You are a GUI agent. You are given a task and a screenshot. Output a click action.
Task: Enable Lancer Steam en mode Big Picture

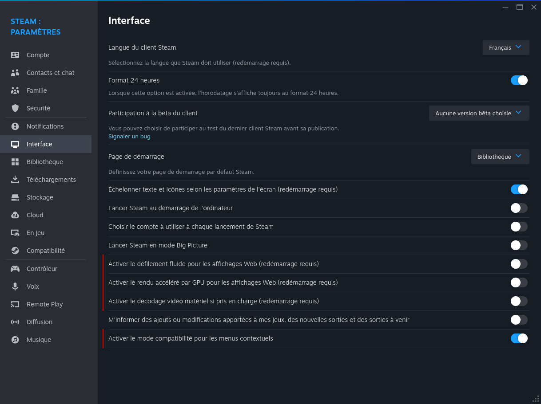pos(519,245)
